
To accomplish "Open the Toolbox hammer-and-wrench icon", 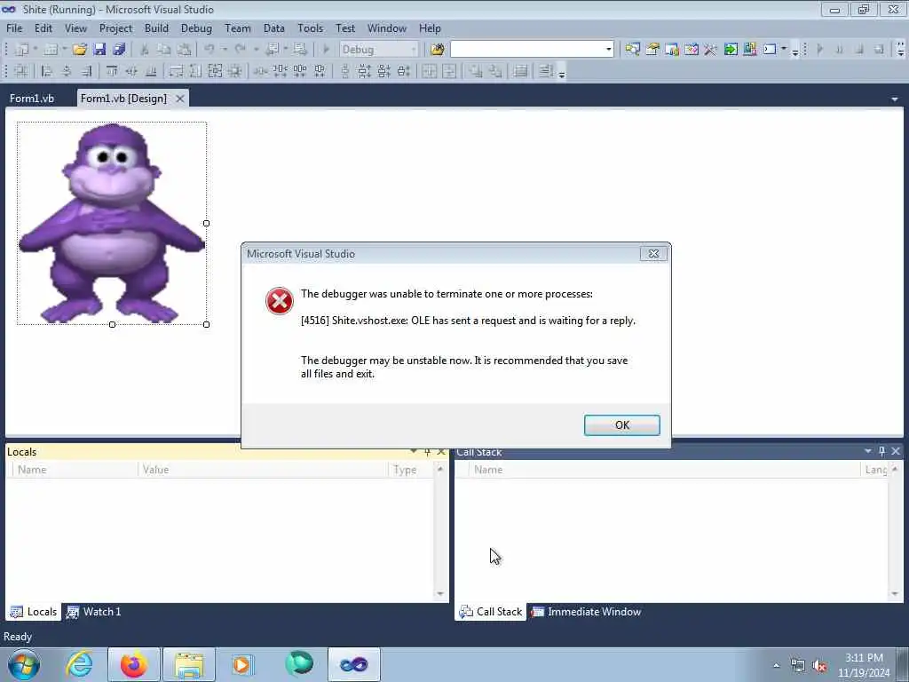I will pyautogui.click(x=711, y=50).
